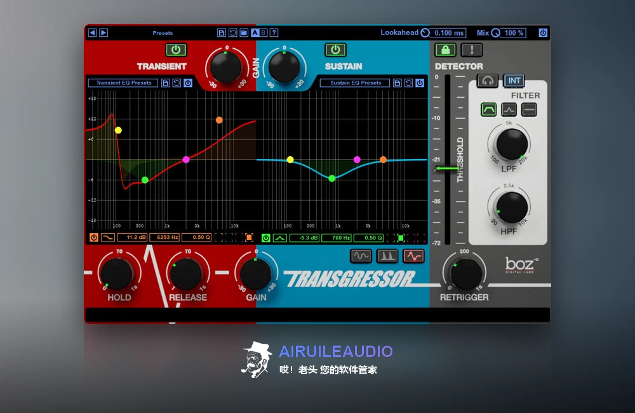Go to the next preset with right arrow
This screenshot has height=413, width=635.
(x=104, y=33)
